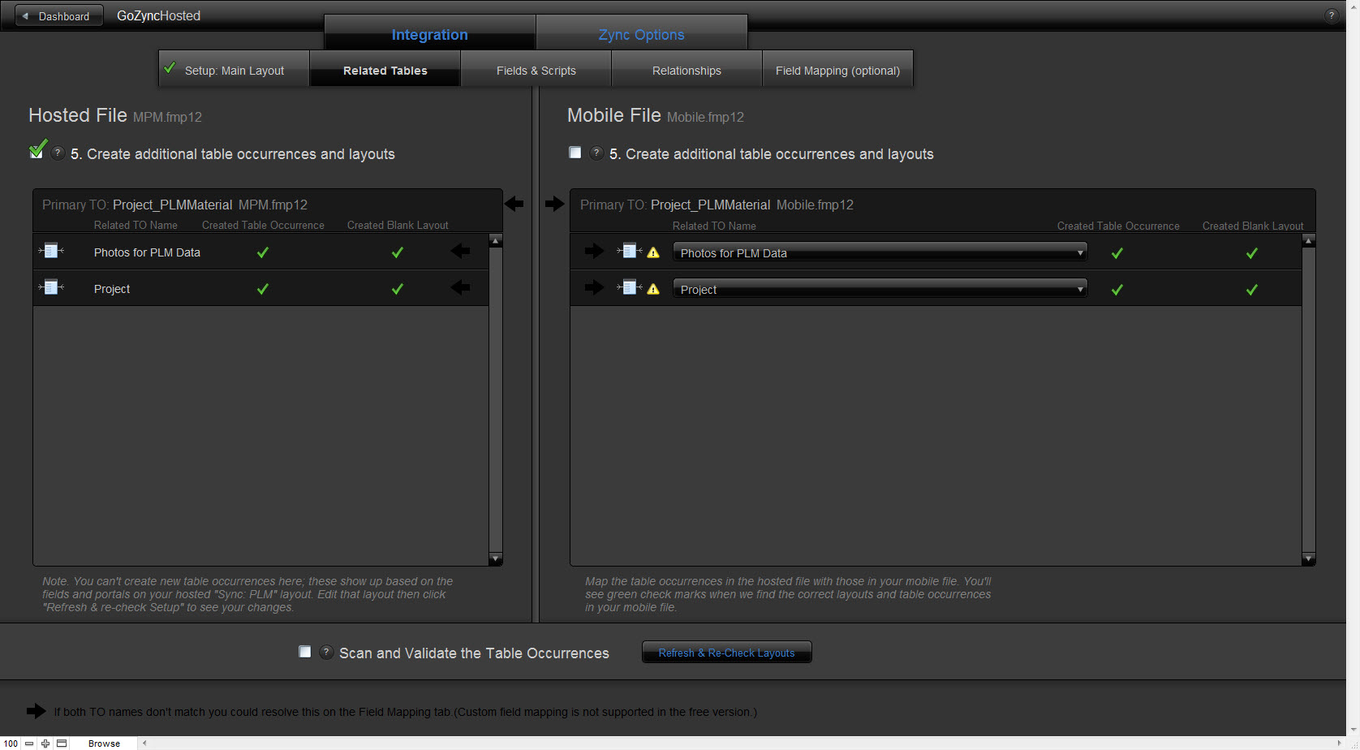Click zoom level 100 in status bar
Screen dimensions: 1360x750
point(11,744)
